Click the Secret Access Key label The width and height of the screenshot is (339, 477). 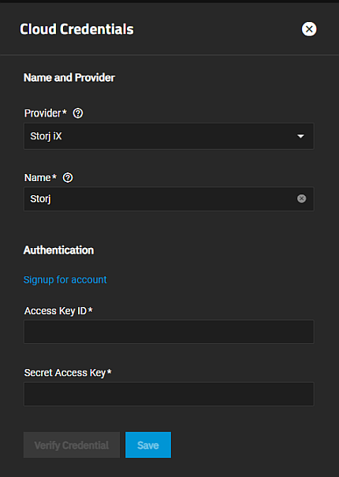click(65, 373)
